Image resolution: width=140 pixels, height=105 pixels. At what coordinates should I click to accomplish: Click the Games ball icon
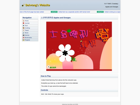[x=24, y=35]
